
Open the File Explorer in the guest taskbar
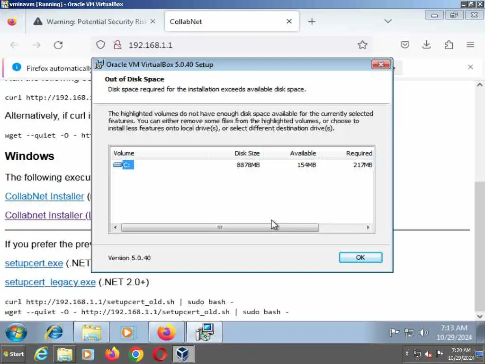[91, 332]
